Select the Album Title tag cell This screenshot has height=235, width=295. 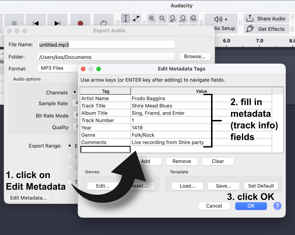[x=106, y=113]
